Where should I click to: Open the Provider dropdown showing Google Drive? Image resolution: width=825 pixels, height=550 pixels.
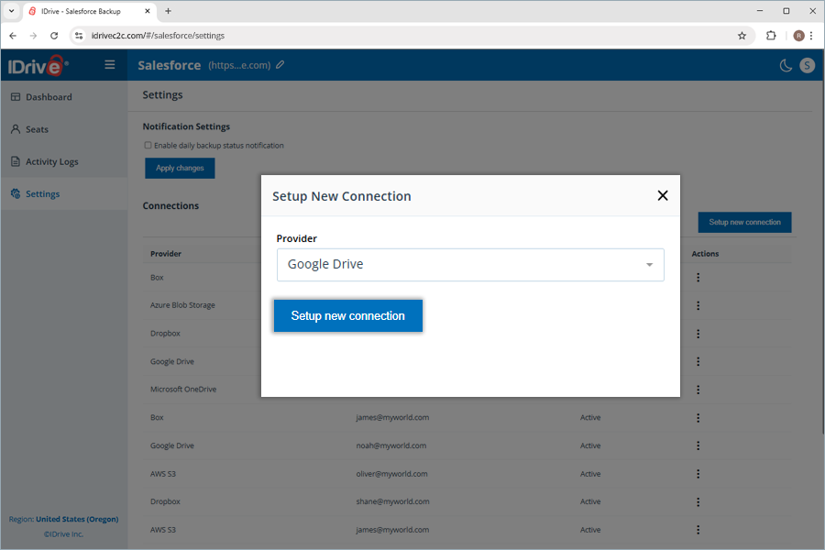(470, 265)
